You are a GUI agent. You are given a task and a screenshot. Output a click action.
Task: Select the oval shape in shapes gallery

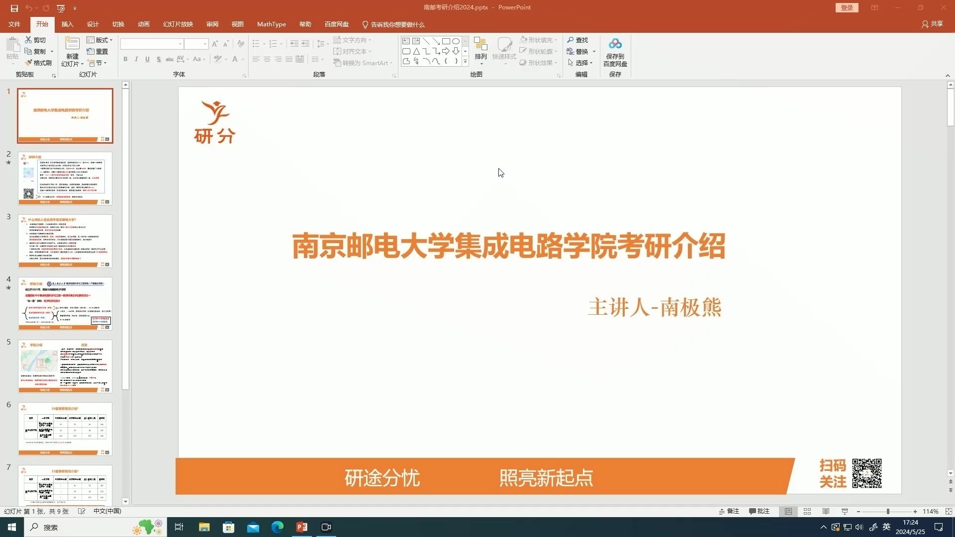click(x=456, y=41)
